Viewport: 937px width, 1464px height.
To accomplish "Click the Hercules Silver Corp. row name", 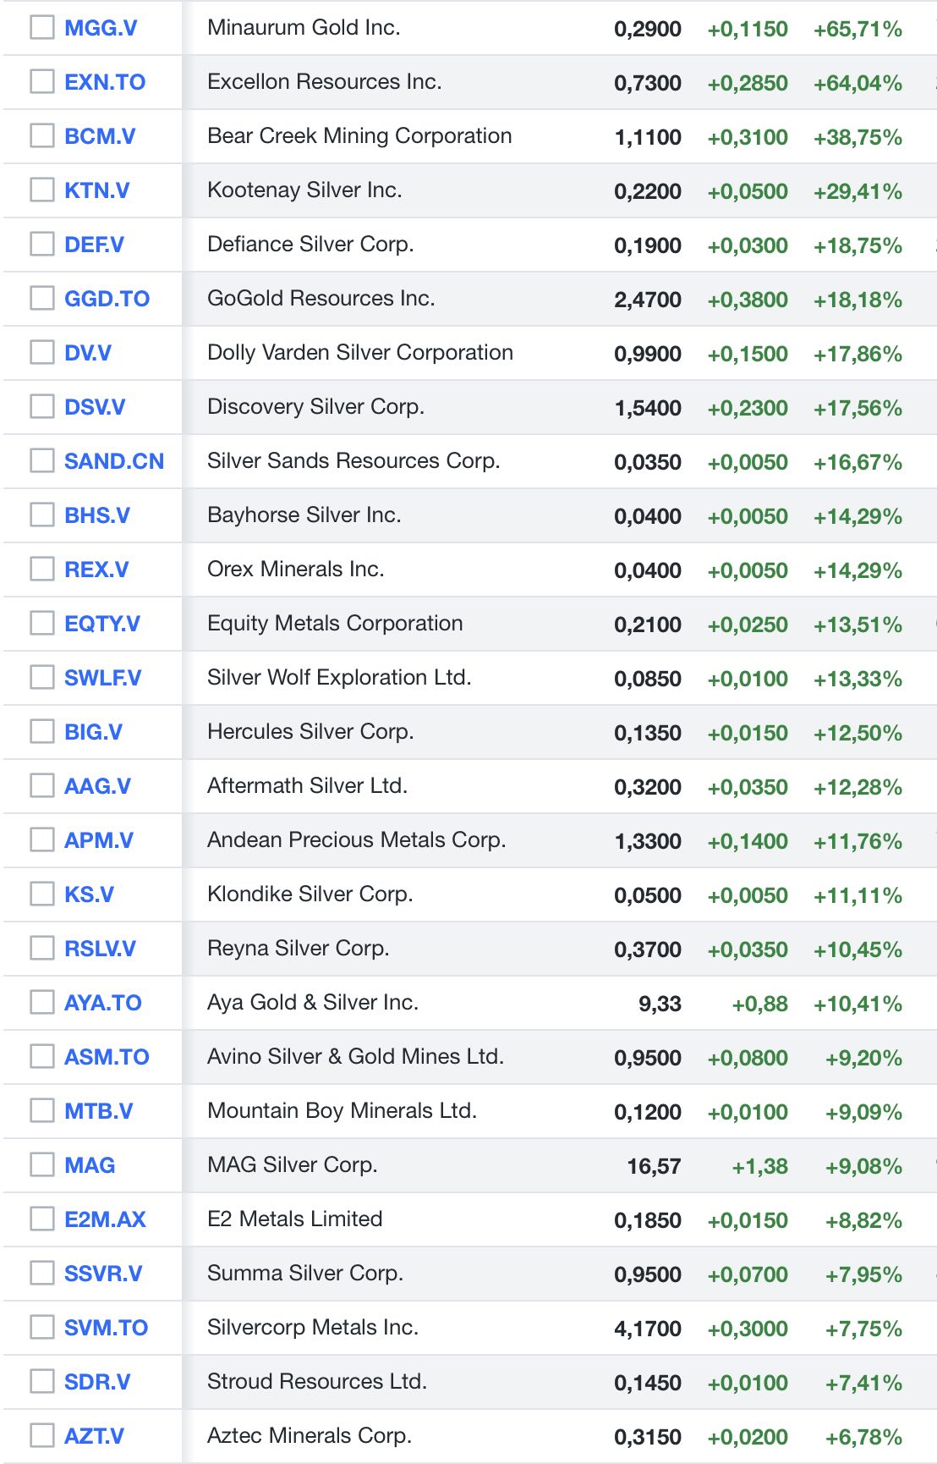I will pyautogui.click(x=310, y=732).
